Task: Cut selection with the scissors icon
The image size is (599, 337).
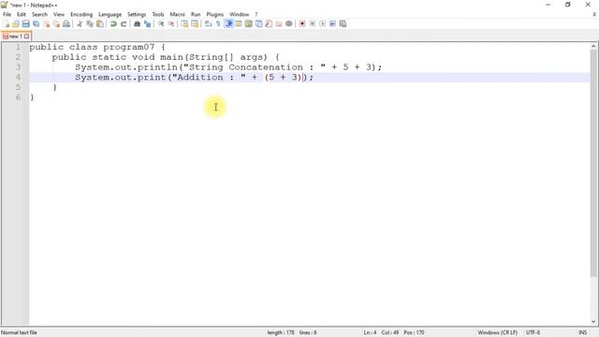Action: click(80, 24)
